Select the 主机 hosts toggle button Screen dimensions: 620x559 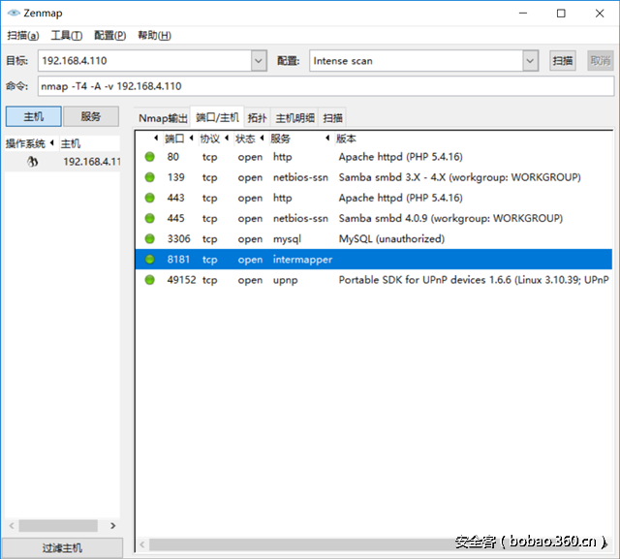click(34, 116)
